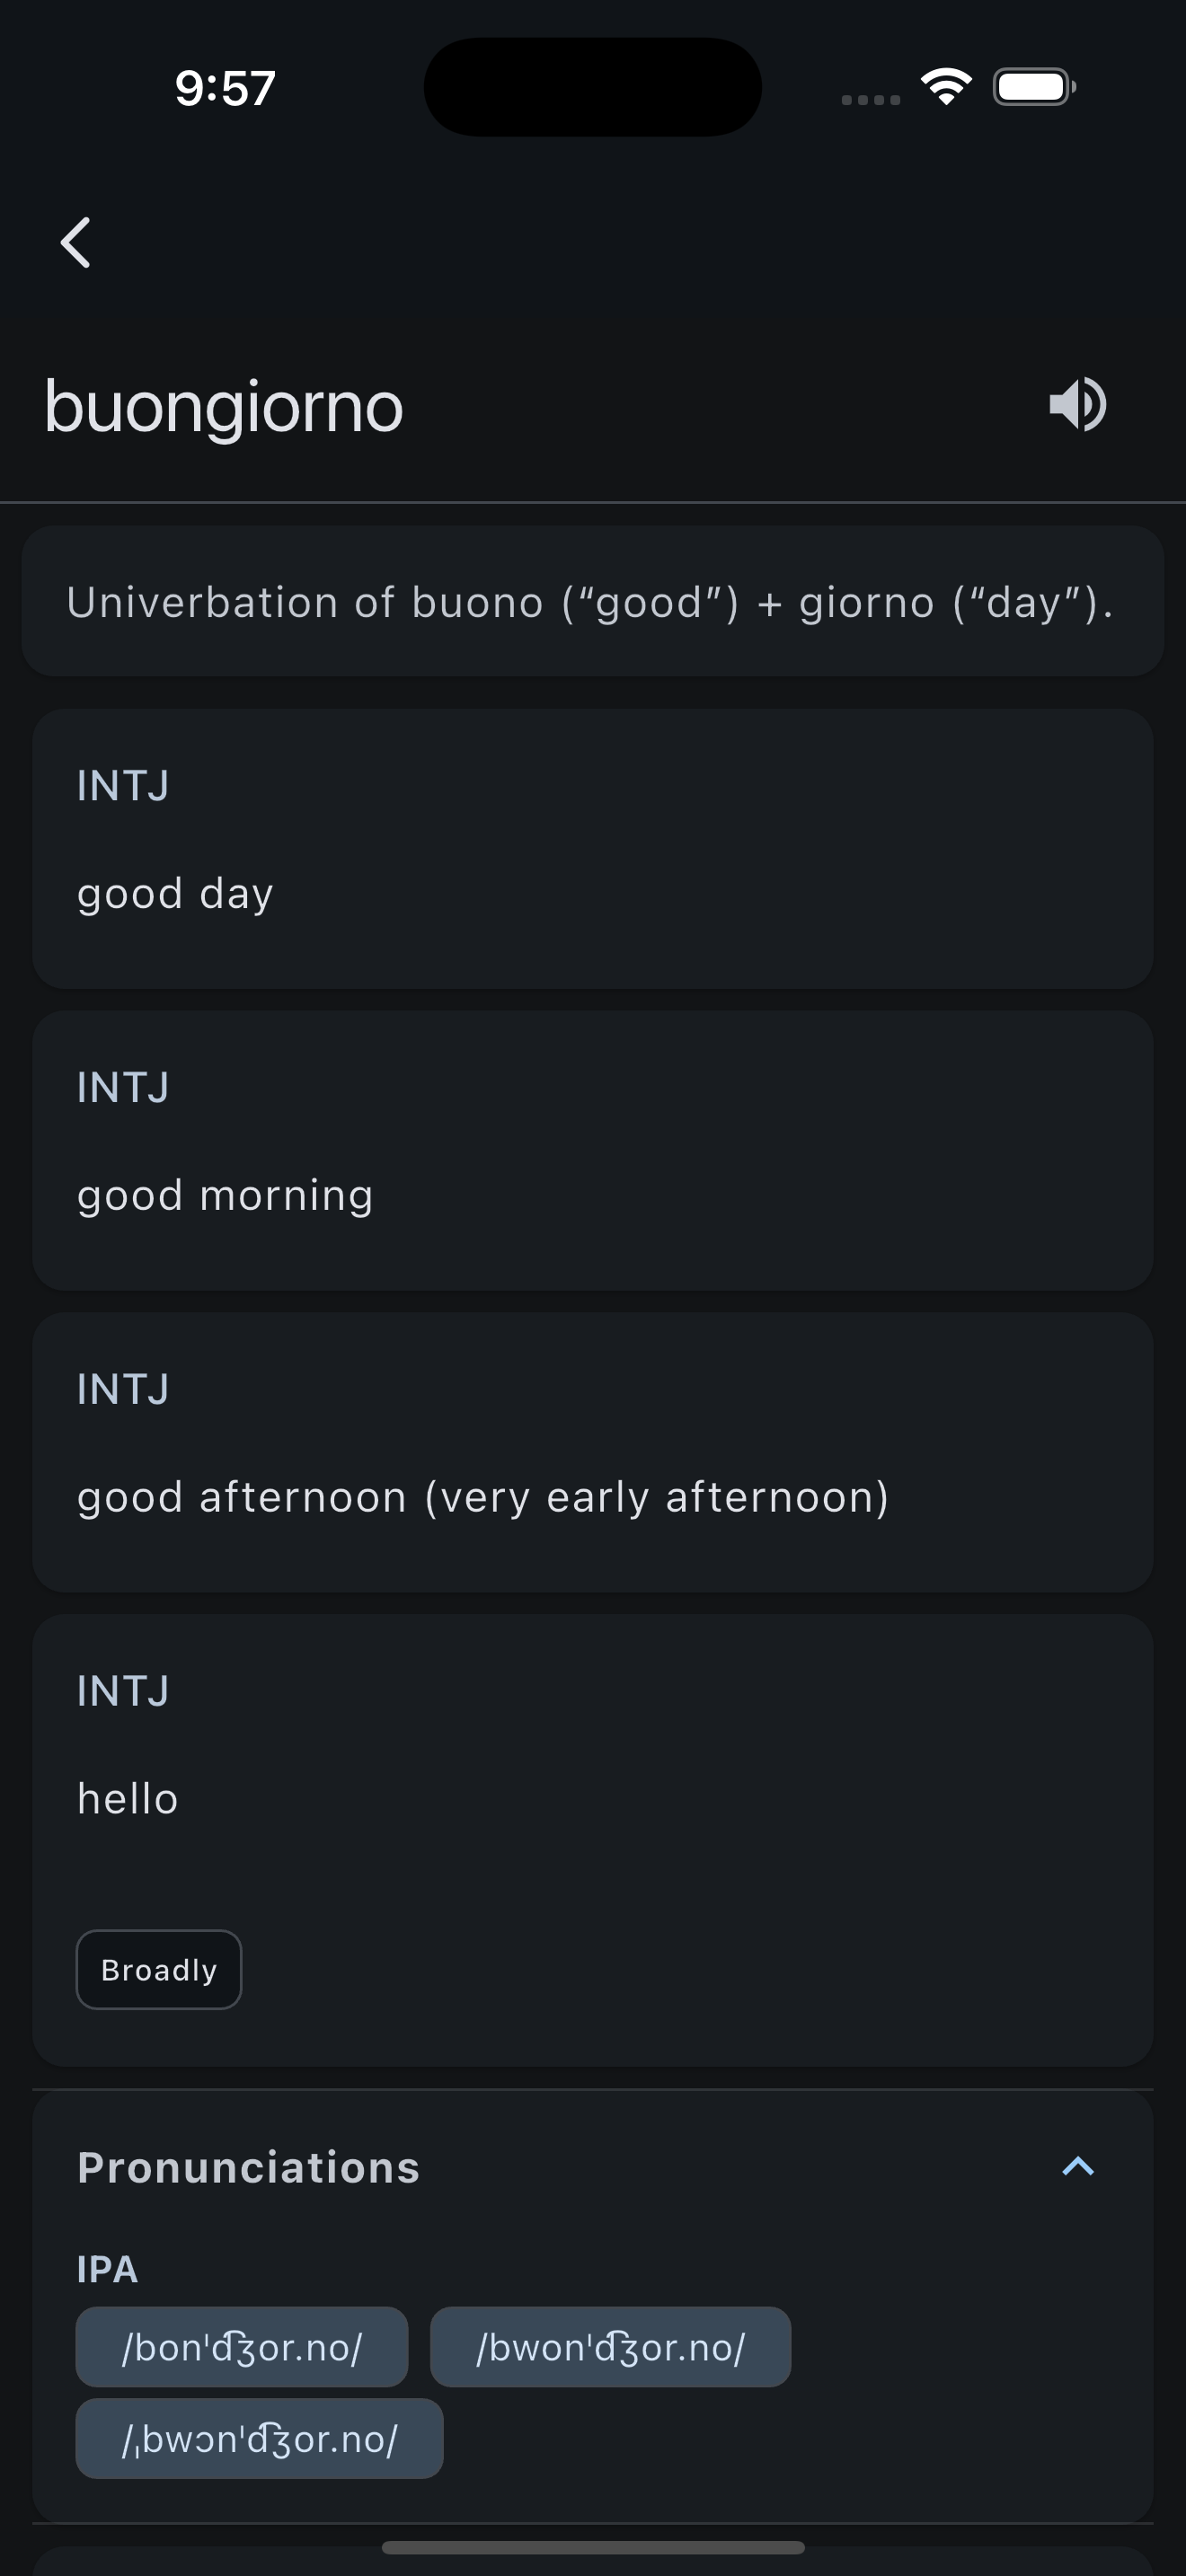Image resolution: width=1186 pixels, height=2576 pixels.
Task: Select the /bonˈd͡ʒor.no/ IPA chip
Action: (242, 2347)
